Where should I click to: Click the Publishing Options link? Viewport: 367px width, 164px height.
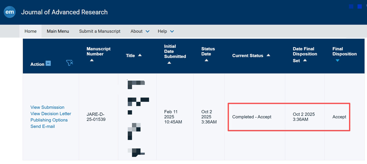49,120
